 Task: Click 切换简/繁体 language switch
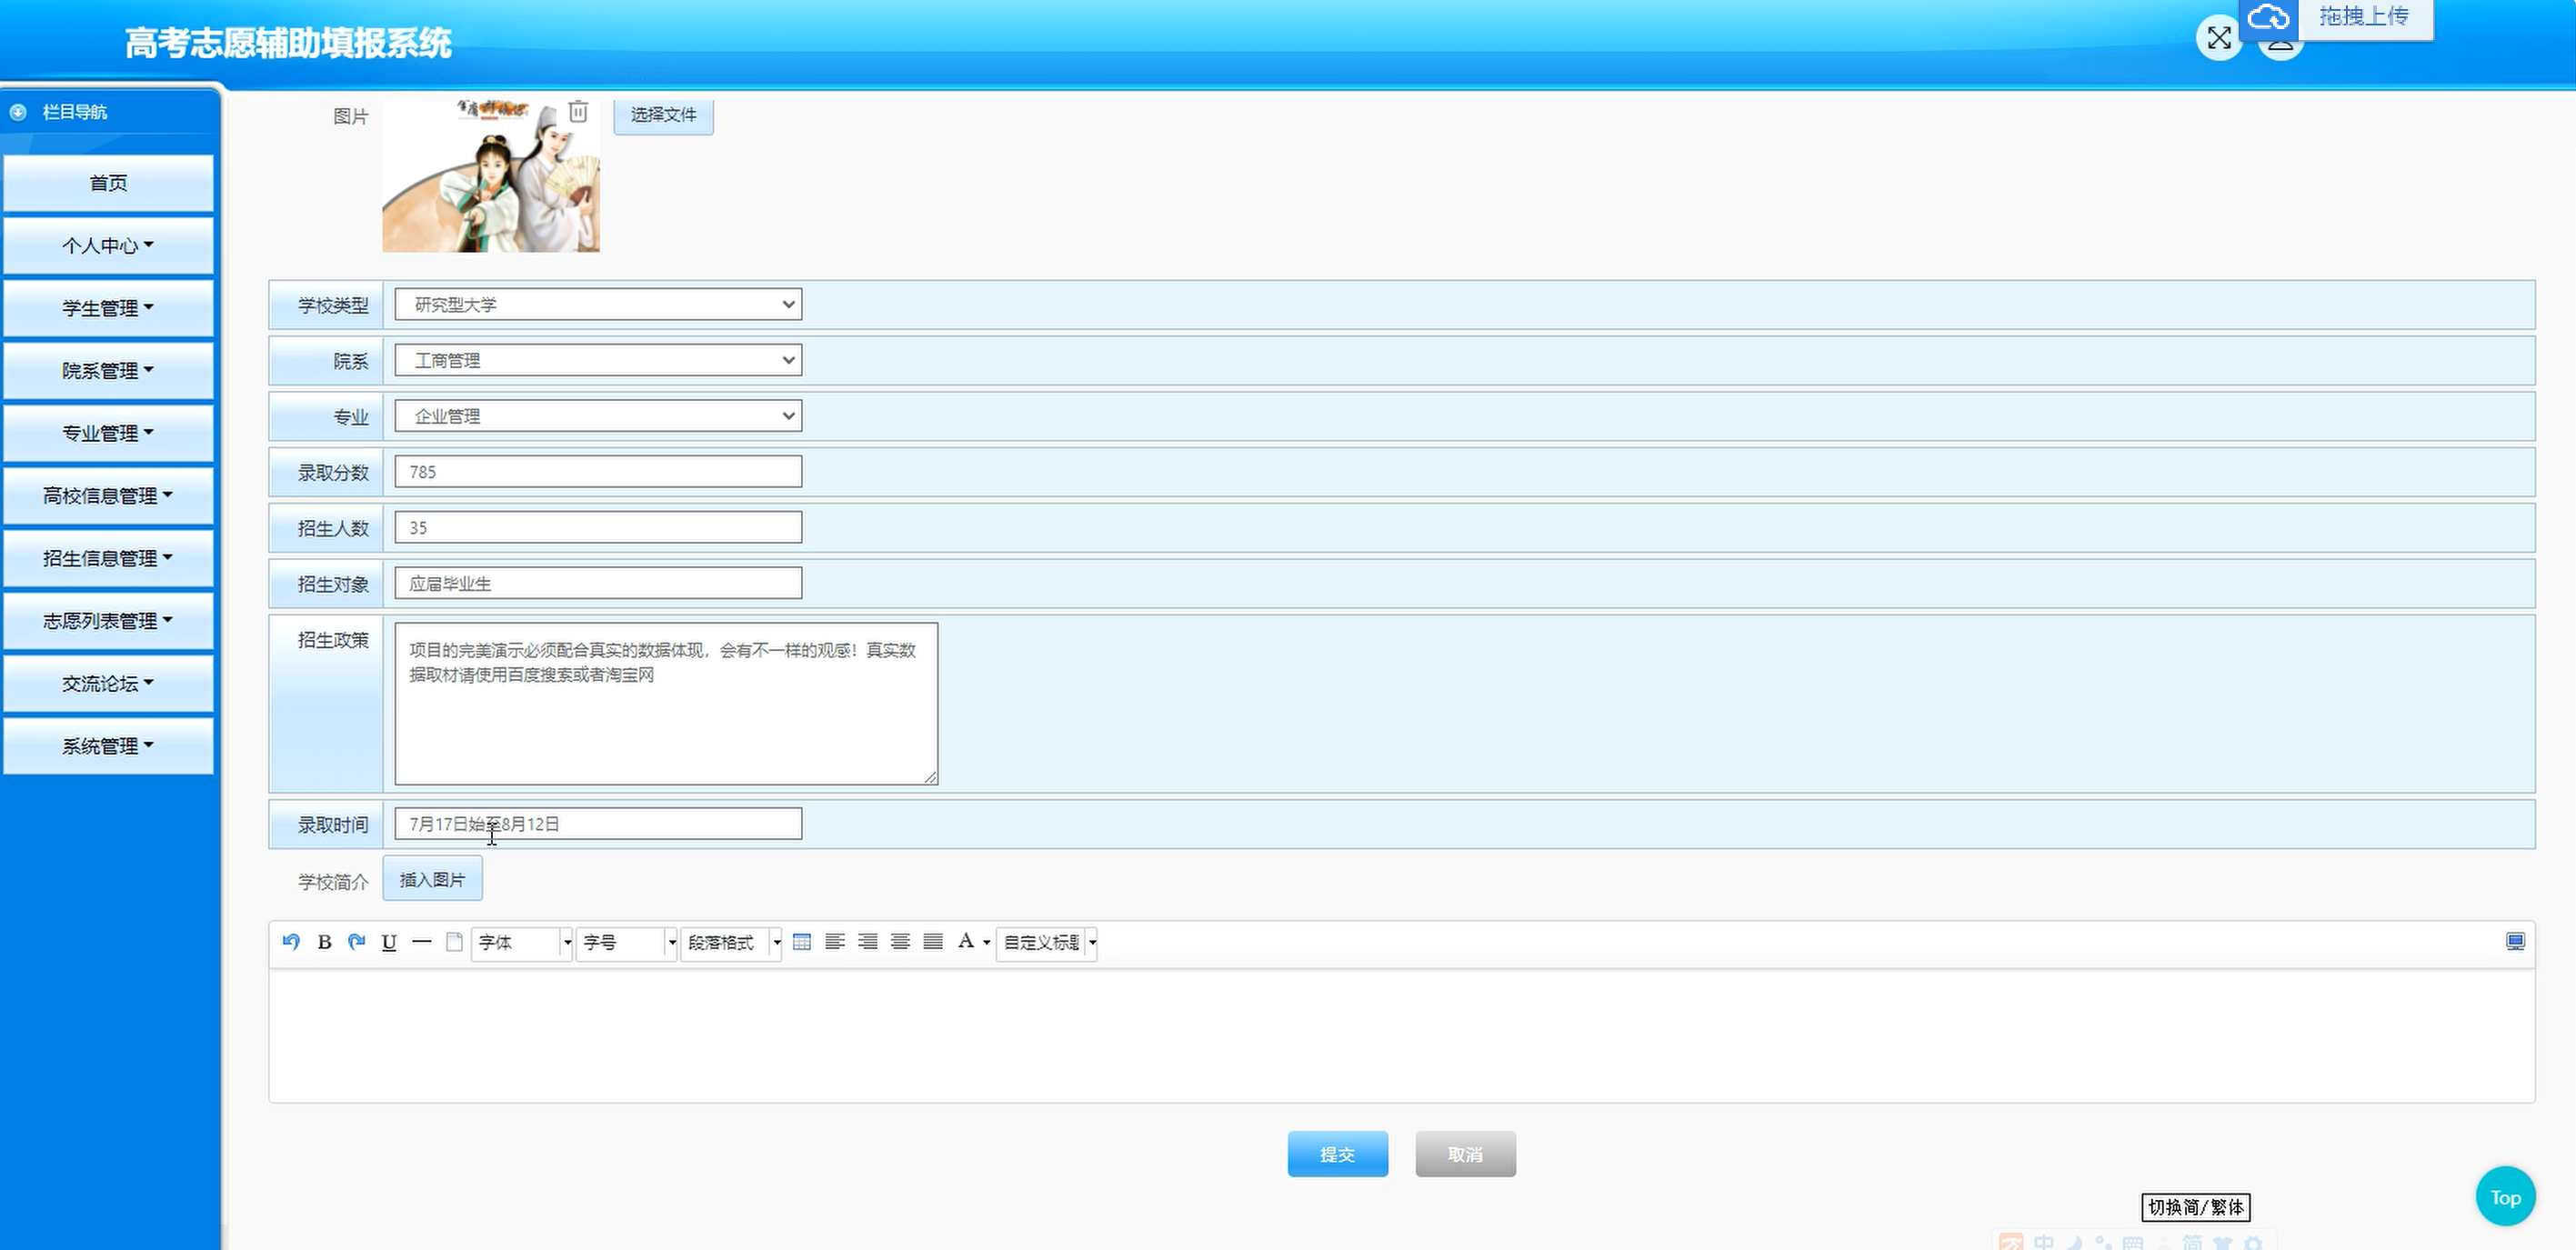pos(2196,1207)
